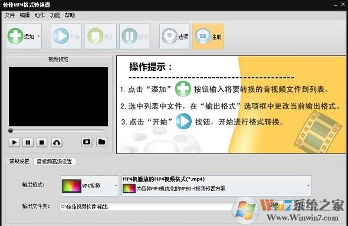Click the 开始 (Start) toolbar button
Screen dimensions: 348x226
click(66, 36)
